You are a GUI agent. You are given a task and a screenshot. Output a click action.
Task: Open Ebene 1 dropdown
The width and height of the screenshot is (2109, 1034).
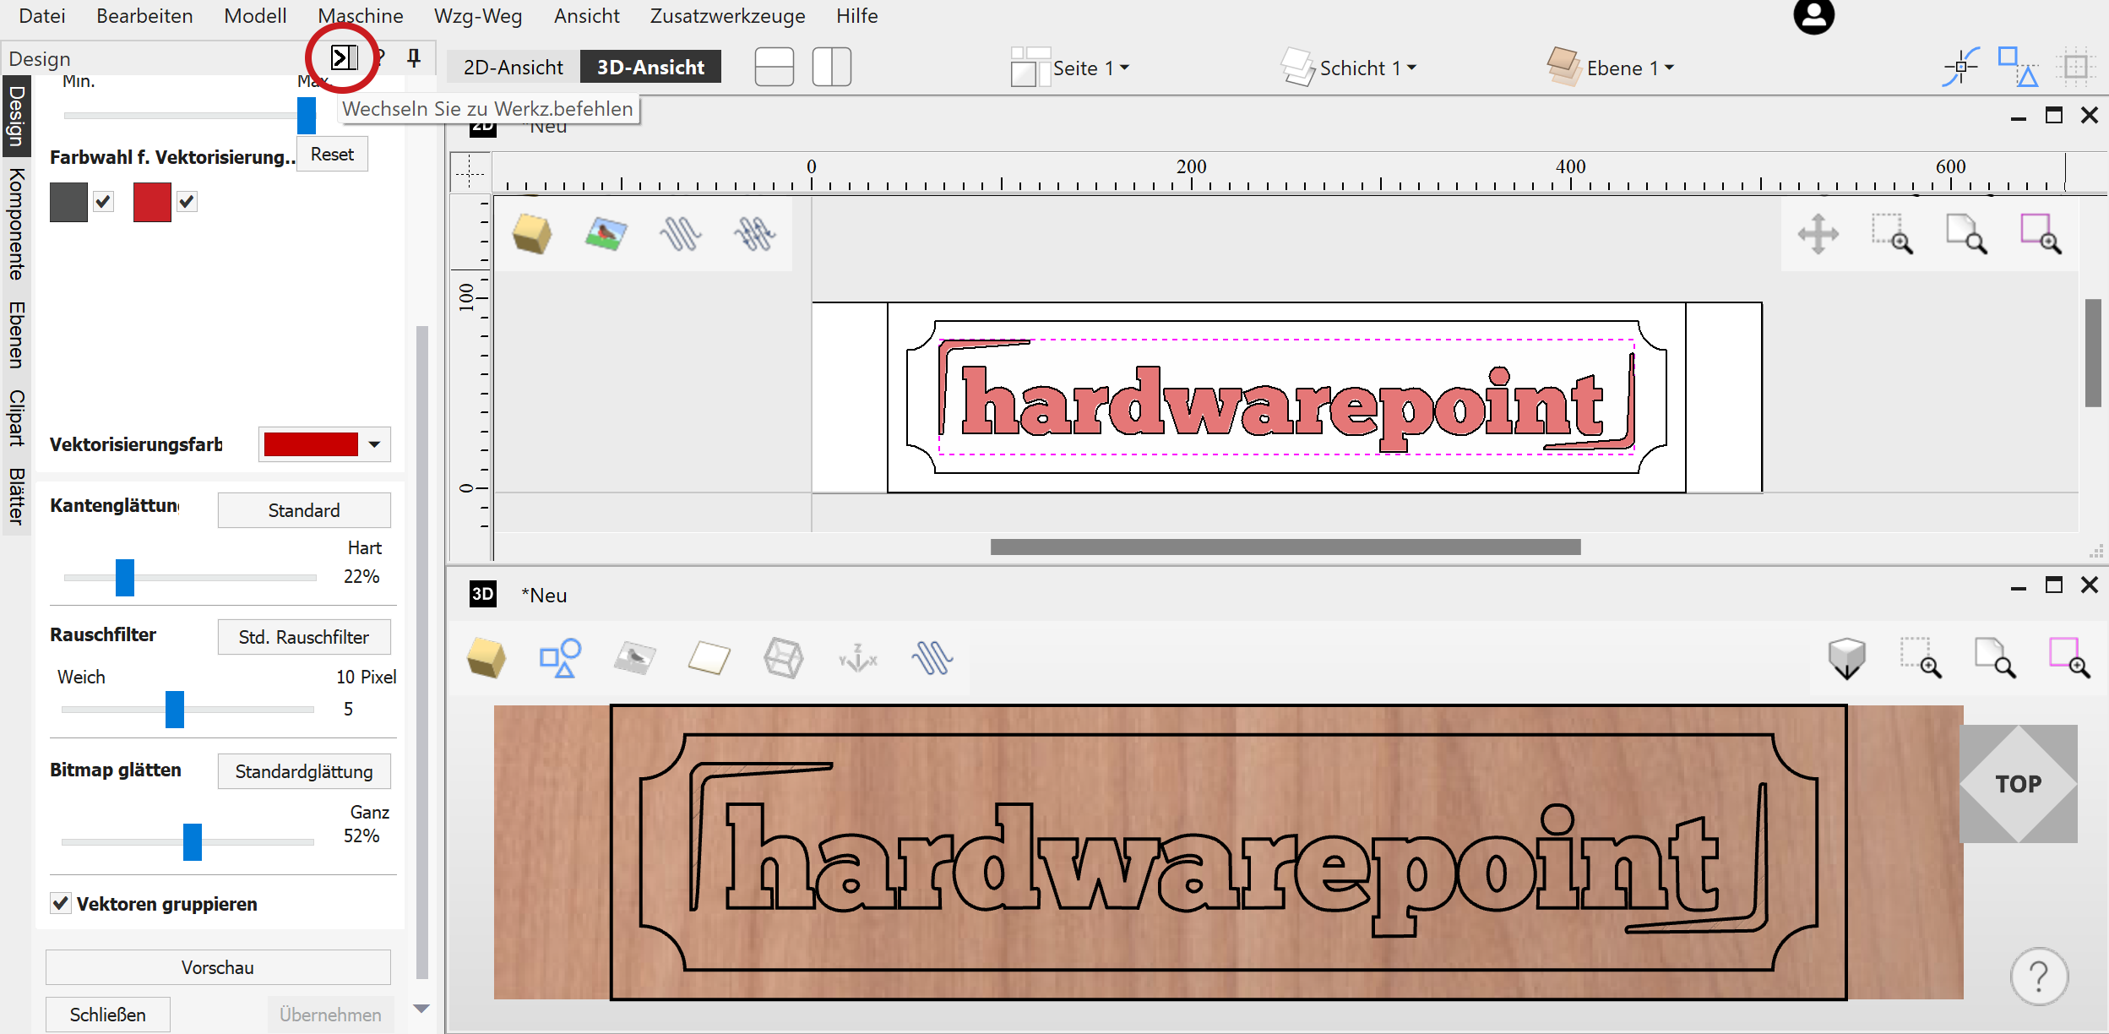pos(1612,68)
